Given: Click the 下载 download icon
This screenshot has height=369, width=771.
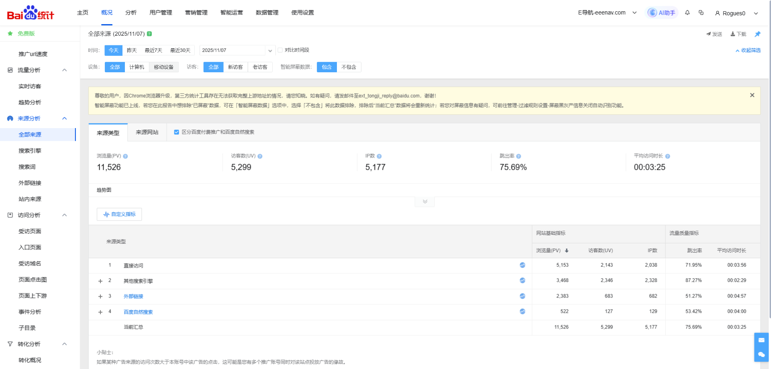Looking at the screenshot, I should pyautogui.click(x=733, y=34).
